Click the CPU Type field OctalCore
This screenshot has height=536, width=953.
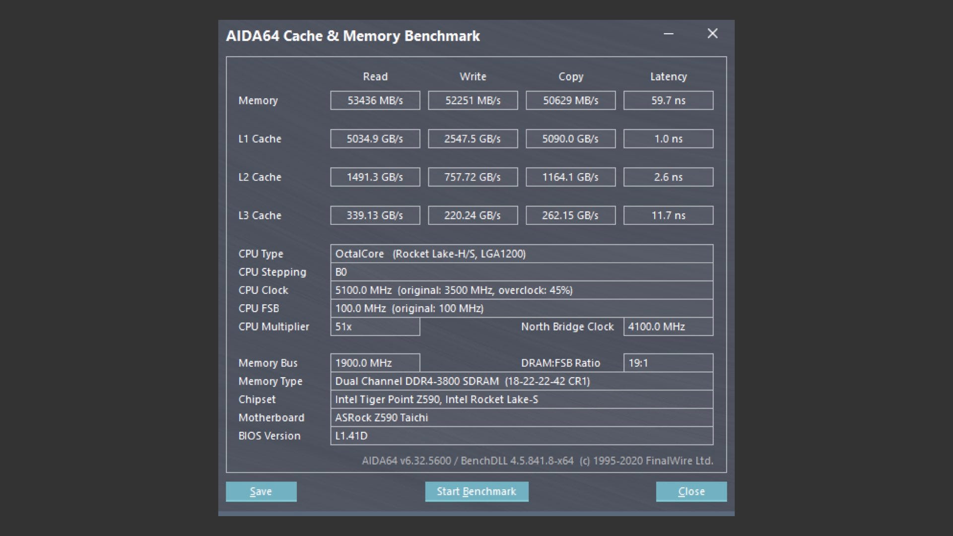coord(522,254)
